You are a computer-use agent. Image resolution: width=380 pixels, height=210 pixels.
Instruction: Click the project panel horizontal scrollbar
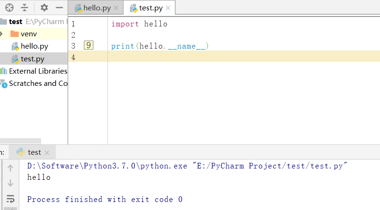point(20,141)
